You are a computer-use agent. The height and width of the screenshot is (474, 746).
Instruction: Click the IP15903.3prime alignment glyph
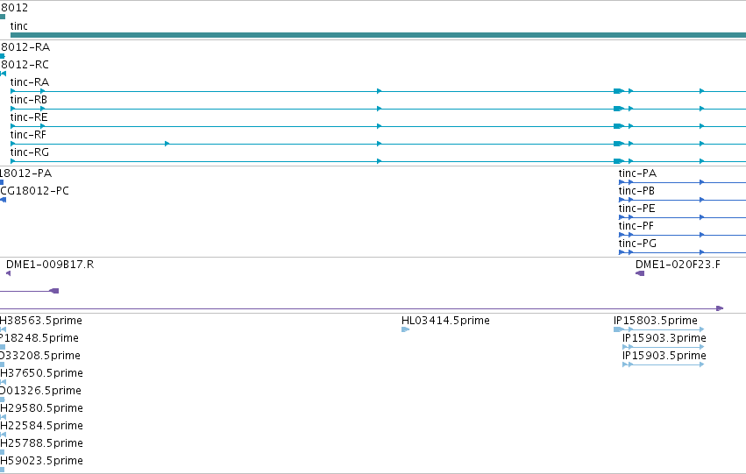coord(664,347)
